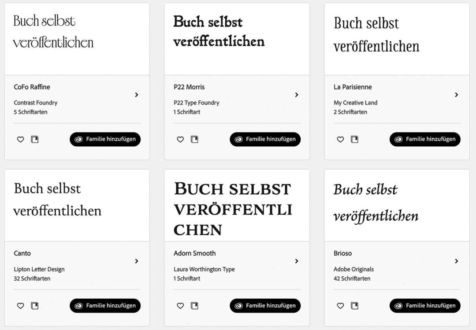Click the specimen icon under La Parisienne

tap(354, 139)
